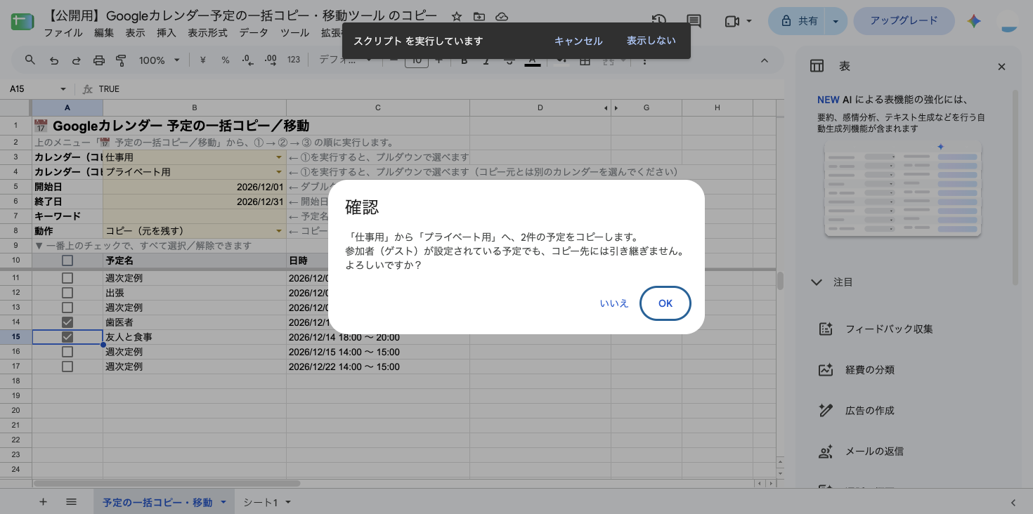Star this spreadsheet document
This screenshot has width=1033, height=514.
click(x=457, y=17)
